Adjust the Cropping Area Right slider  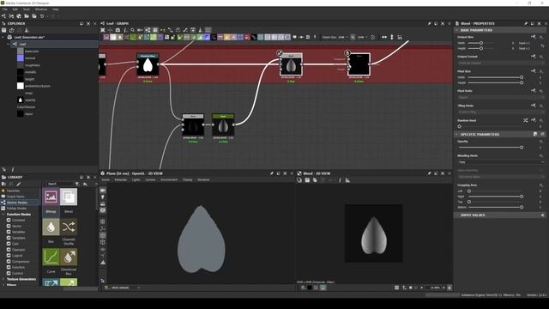tap(495, 197)
